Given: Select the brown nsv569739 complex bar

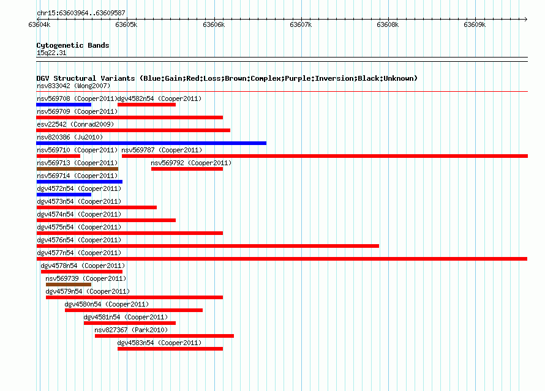Looking at the screenshot, I should [69, 285].
